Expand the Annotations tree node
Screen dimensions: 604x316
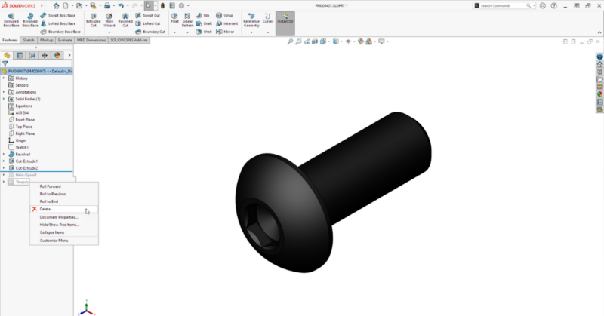pos(4,92)
